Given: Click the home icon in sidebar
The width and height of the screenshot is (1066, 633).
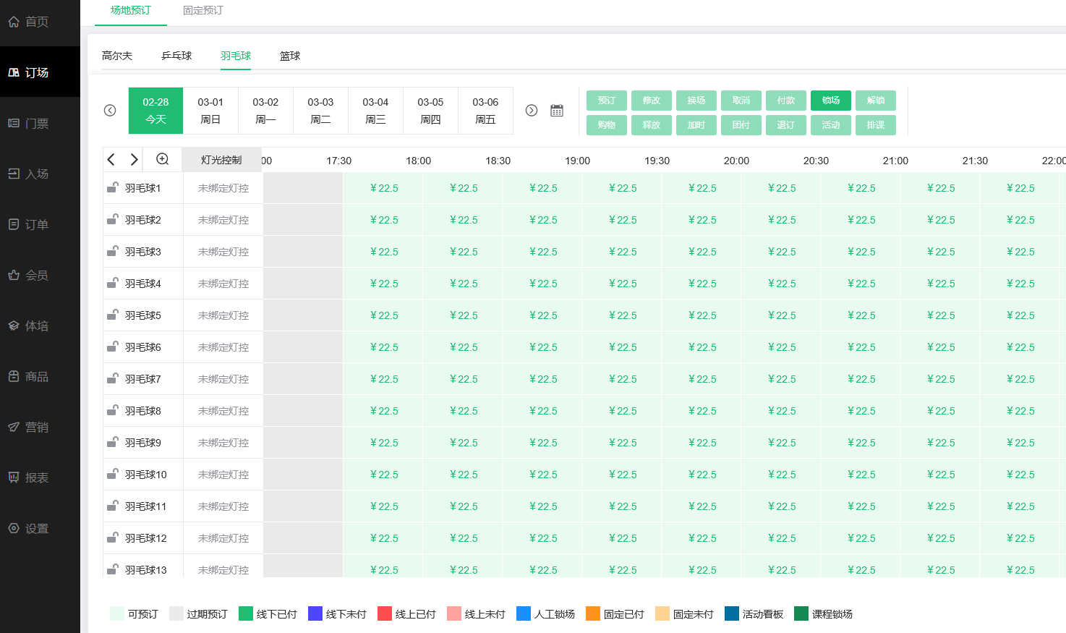Looking at the screenshot, I should pos(14,22).
